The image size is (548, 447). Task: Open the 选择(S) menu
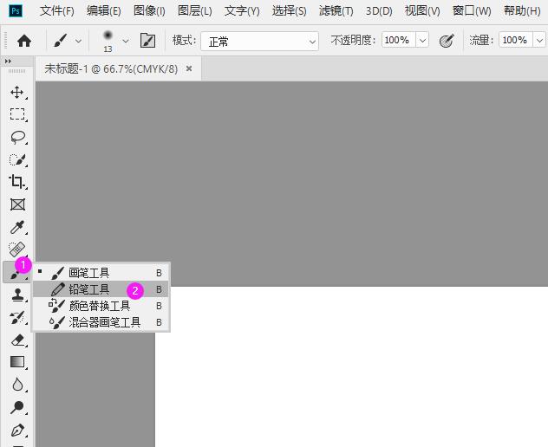point(289,10)
